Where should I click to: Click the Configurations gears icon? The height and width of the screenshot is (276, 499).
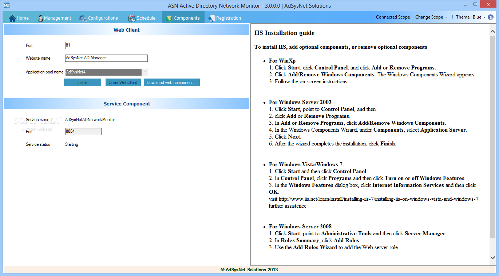83,18
